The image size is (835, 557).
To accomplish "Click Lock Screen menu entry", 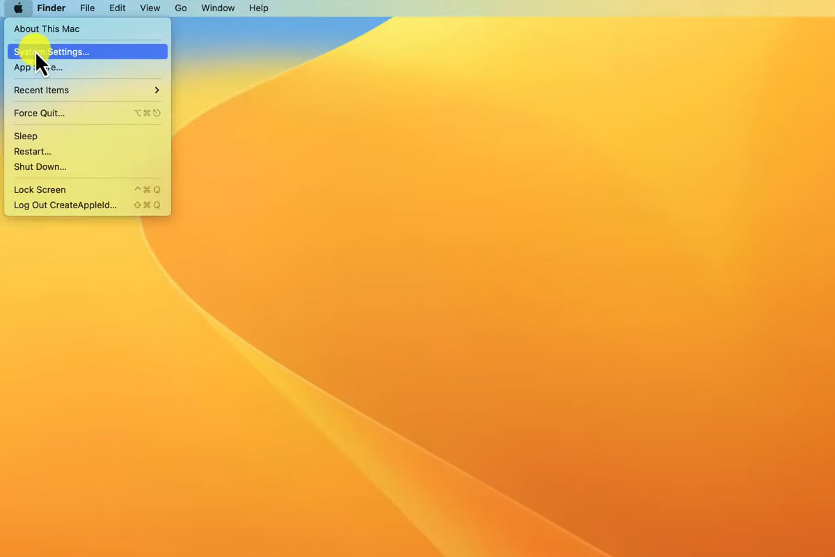I will click(40, 190).
